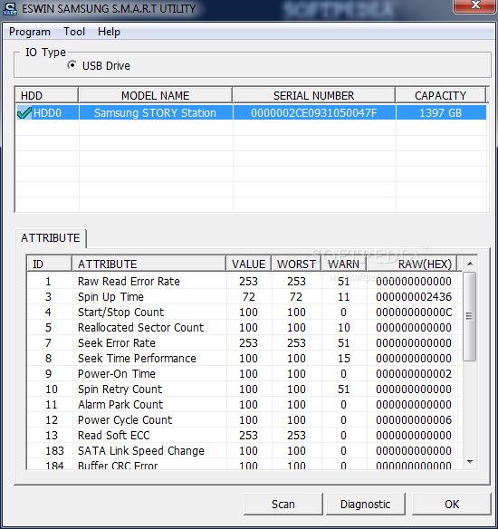Click the Scan button
The height and width of the screenshot is (529, 498).
click(x=283, y=504)
